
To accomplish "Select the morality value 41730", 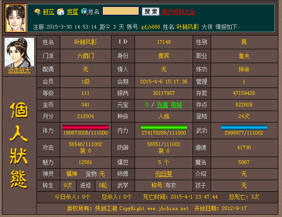I will 244,147.
